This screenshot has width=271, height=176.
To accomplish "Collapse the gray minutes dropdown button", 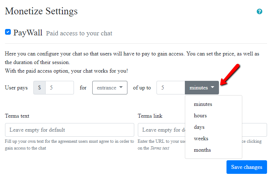I will (x=202, y=88).
